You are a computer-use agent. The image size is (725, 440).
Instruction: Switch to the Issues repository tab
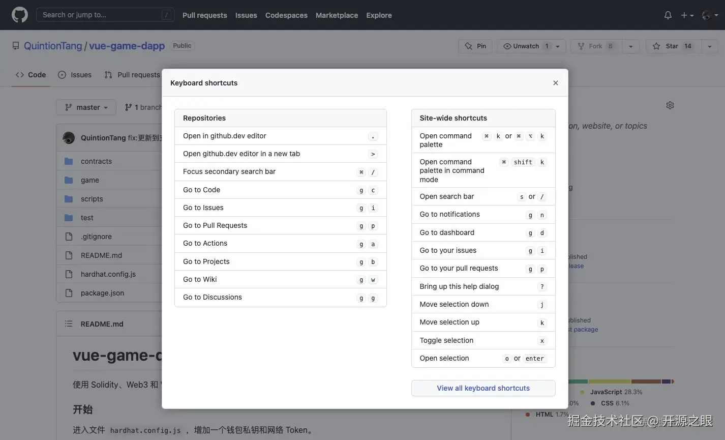pyautogui.click(x=75, y=75)
